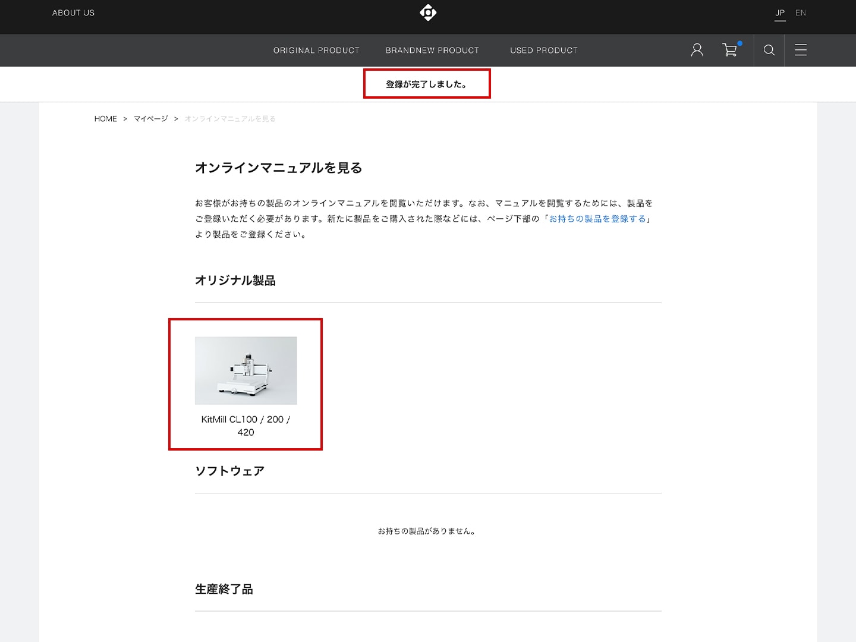Open the user account icon
The image size is (856, 642).
click(x=697, y=50)
